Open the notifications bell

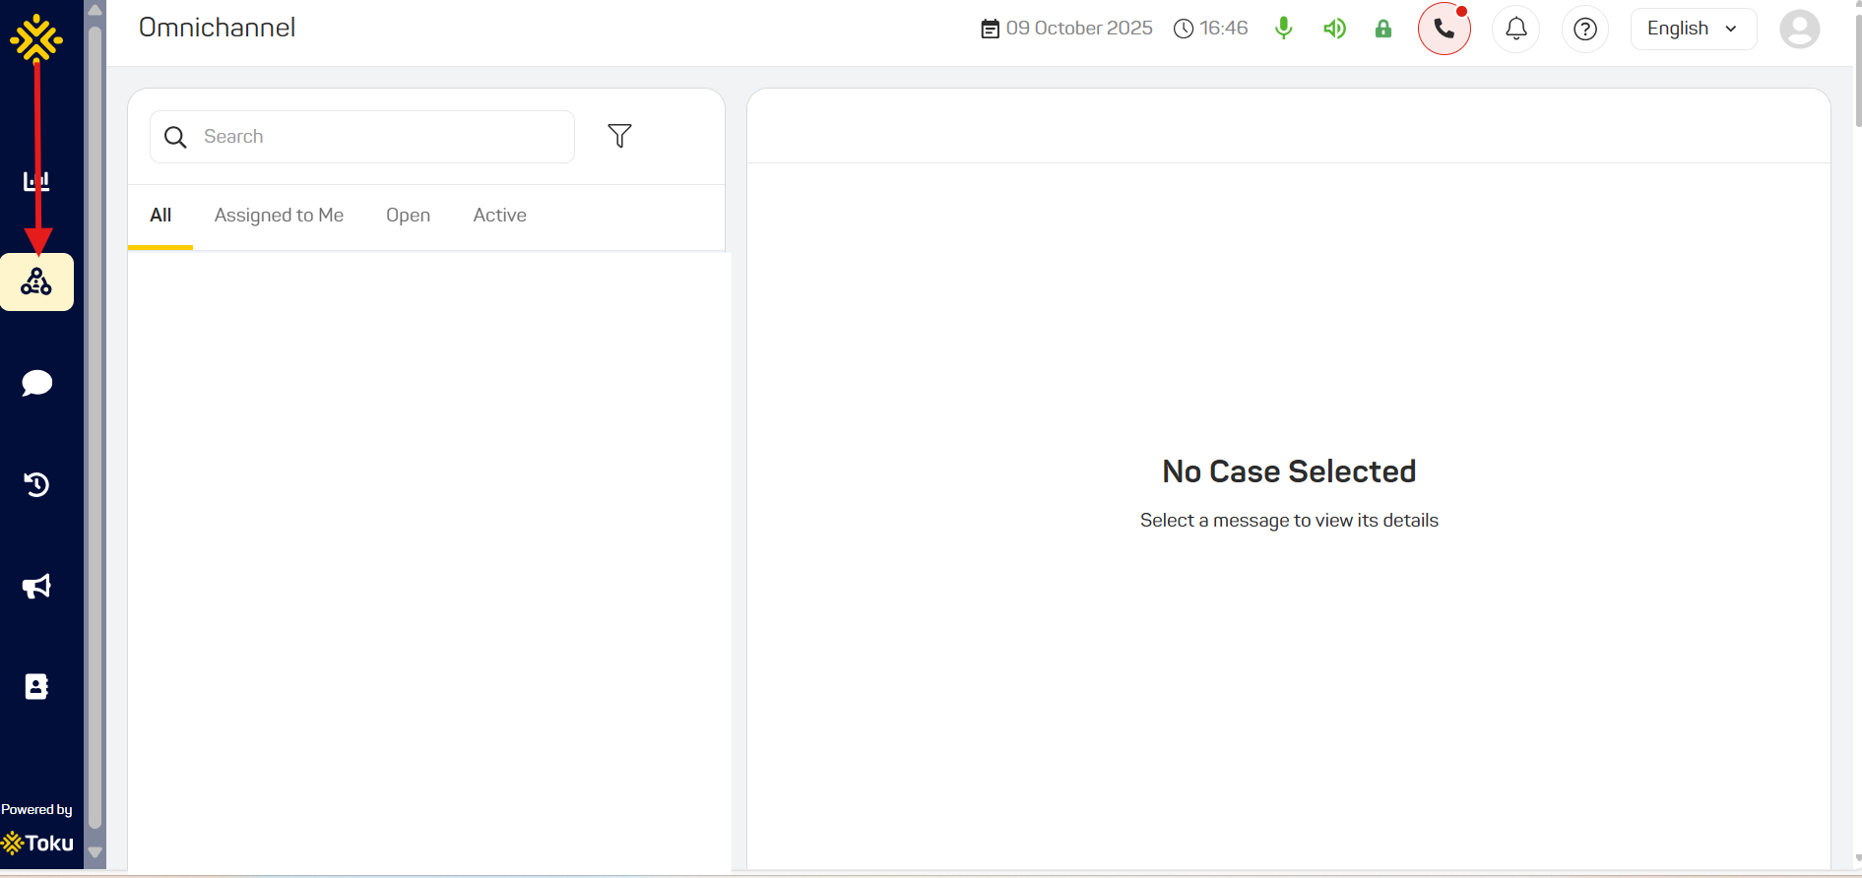pyautogui.click(x=1516, y=29)
